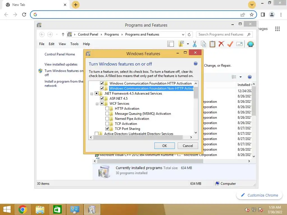Click Install a program from the network
The width and height of the screenshot is (287, 215).
64,83
